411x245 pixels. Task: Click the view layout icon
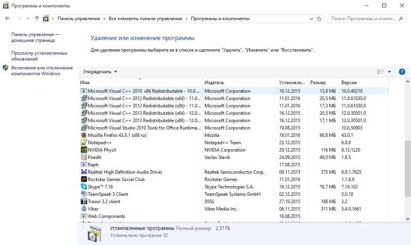pyautogui.click(x=380, y=72)
